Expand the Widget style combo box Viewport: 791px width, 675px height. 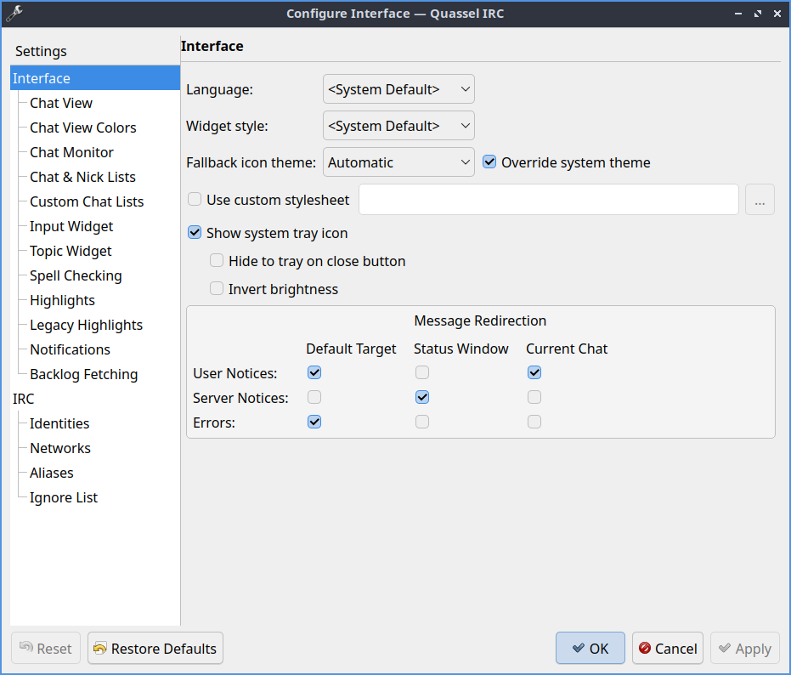point(398,126)
